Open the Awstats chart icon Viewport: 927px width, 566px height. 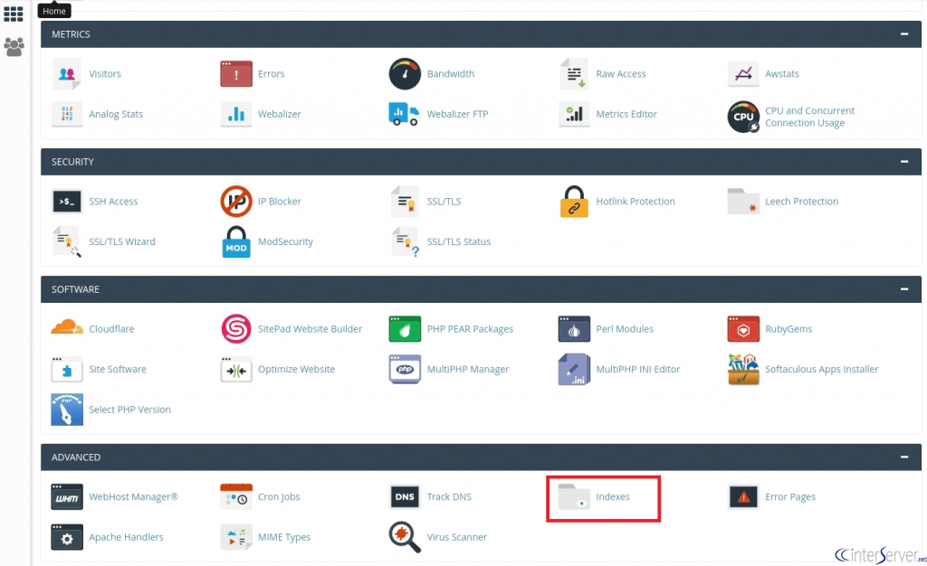click(743, 74)
